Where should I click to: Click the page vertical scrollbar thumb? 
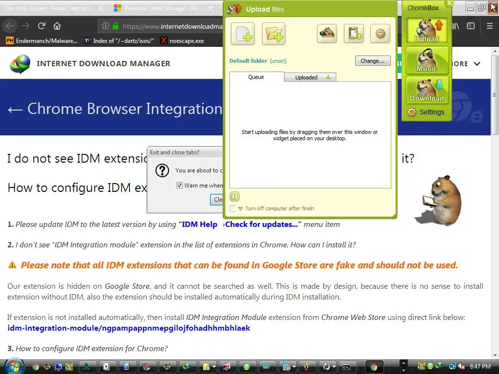(494, 95)
